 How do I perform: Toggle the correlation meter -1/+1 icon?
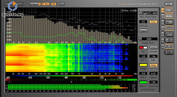pos(169,46)
